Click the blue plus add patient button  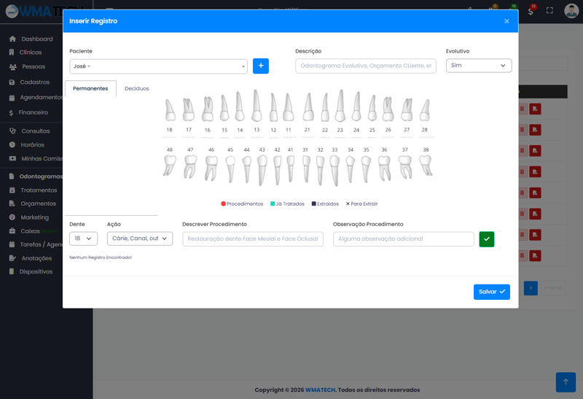tap(261, 66)
